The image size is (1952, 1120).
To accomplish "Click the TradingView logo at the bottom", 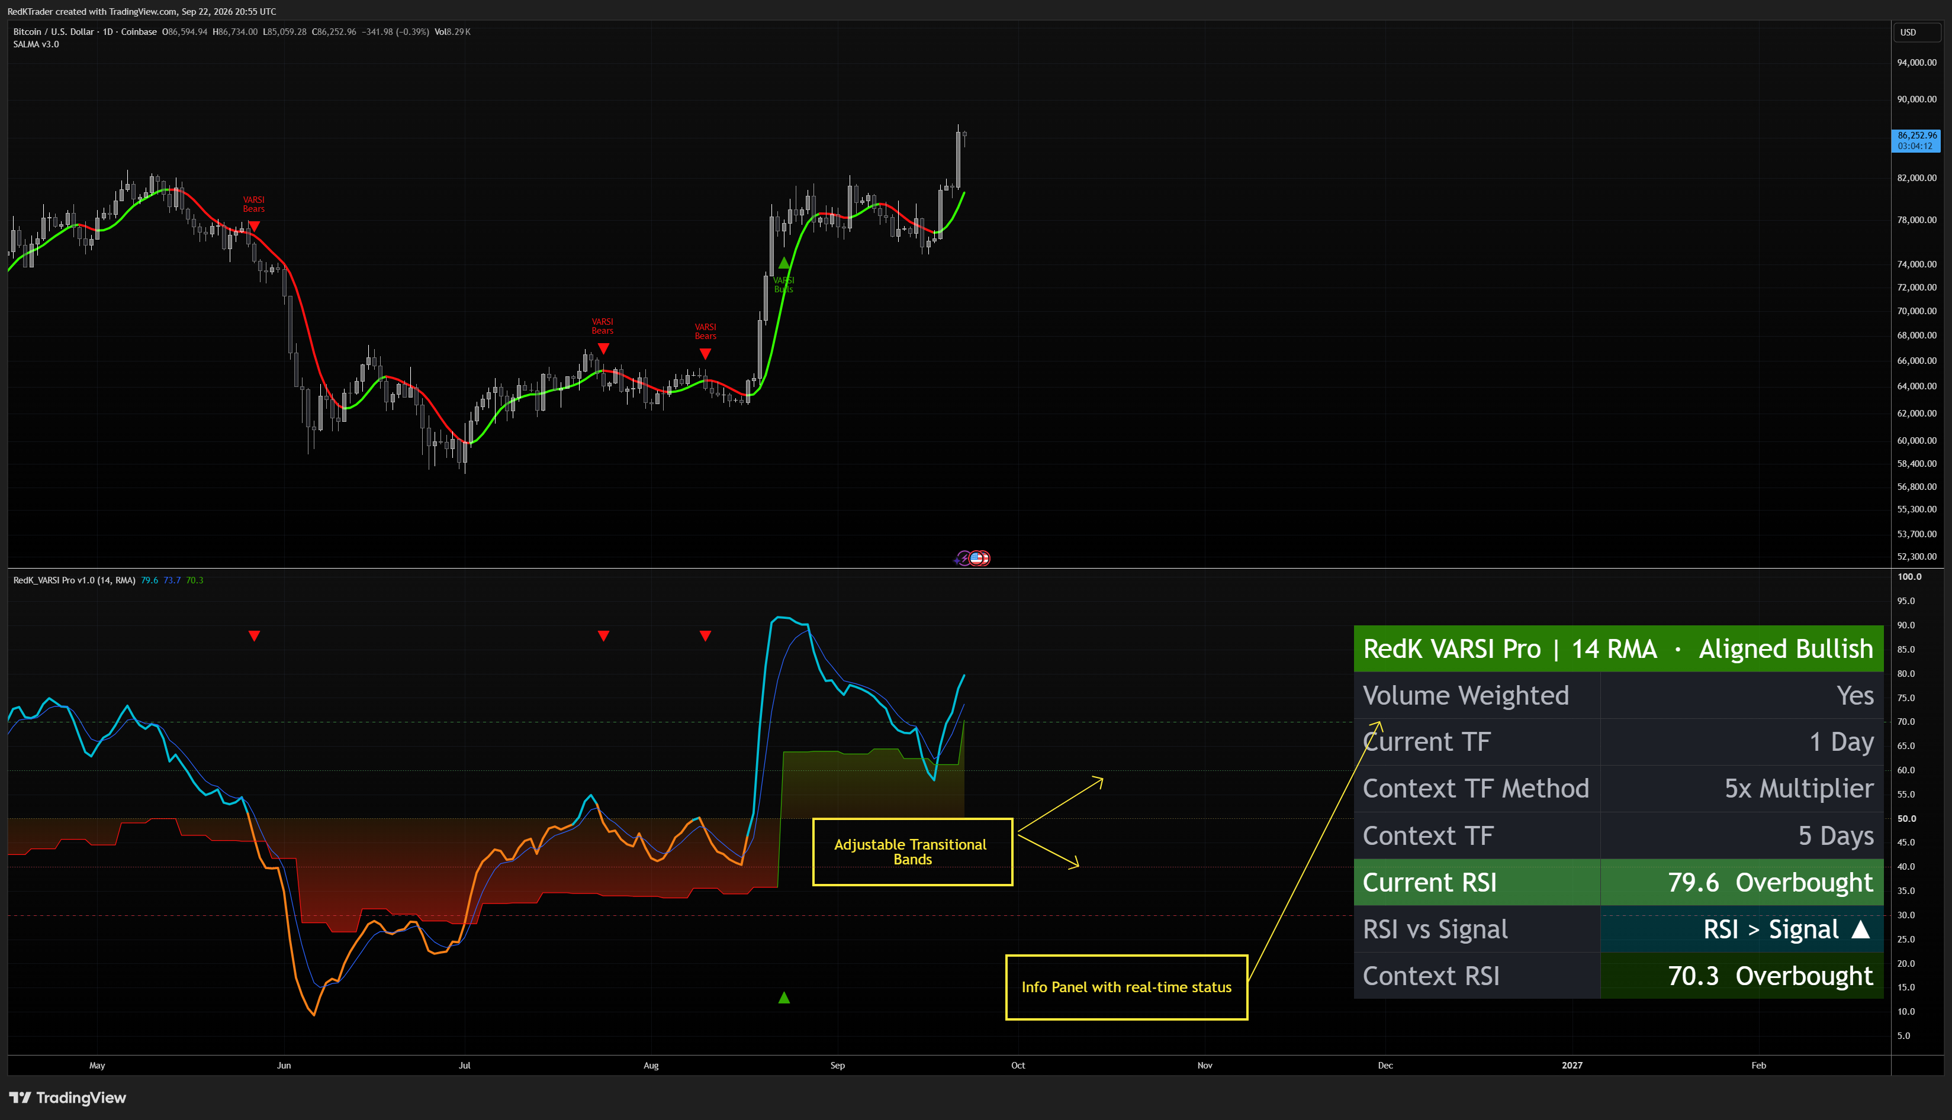I will (67, 1098).
